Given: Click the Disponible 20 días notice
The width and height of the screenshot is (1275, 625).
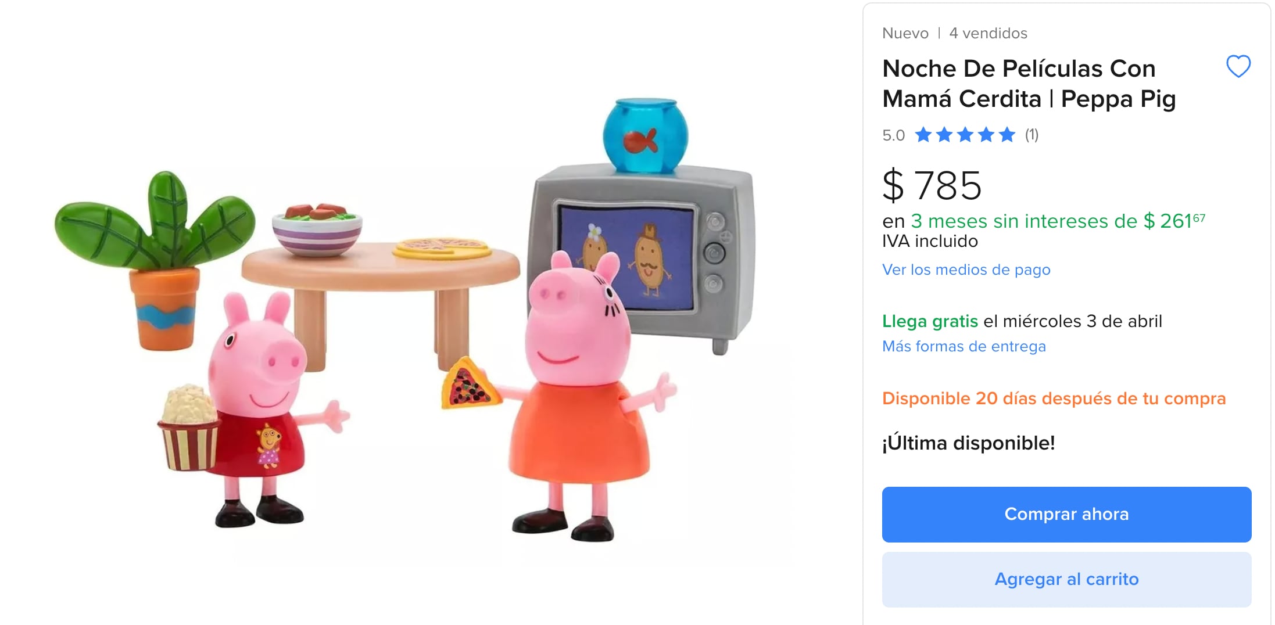Looking at the screenshot, I should tap(1054, 398).
